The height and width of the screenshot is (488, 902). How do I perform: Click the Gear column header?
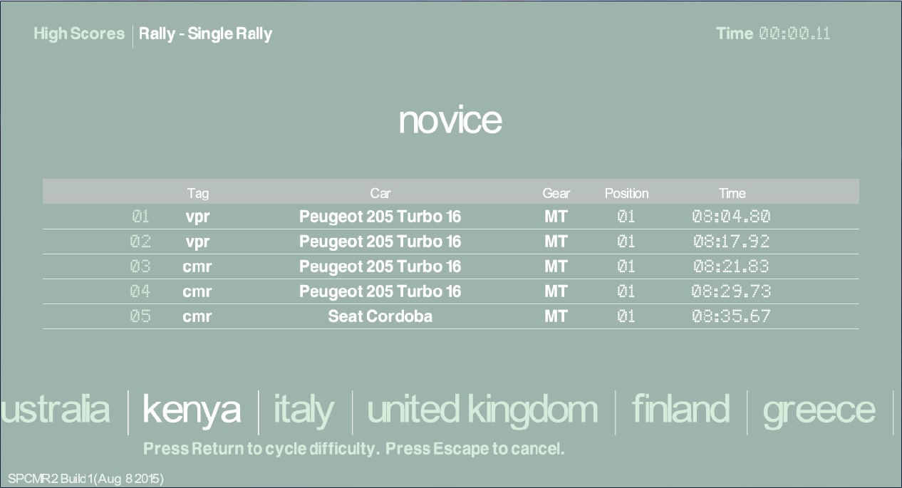pos(556,193)
